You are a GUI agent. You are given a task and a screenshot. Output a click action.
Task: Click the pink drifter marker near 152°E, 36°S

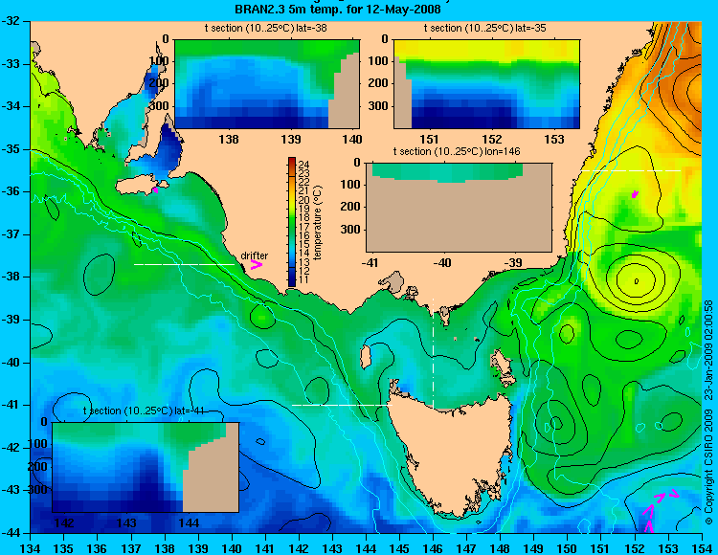click(x=635, y=194)
